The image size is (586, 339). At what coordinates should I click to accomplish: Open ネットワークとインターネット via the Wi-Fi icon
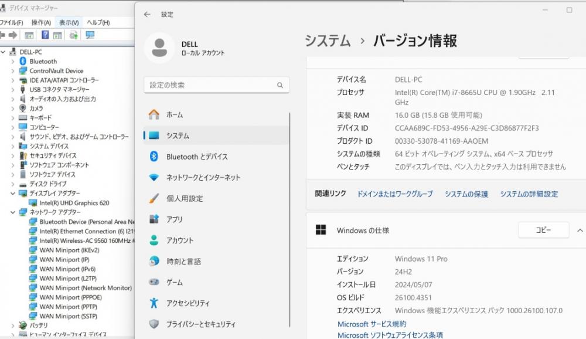coord(154,177)
